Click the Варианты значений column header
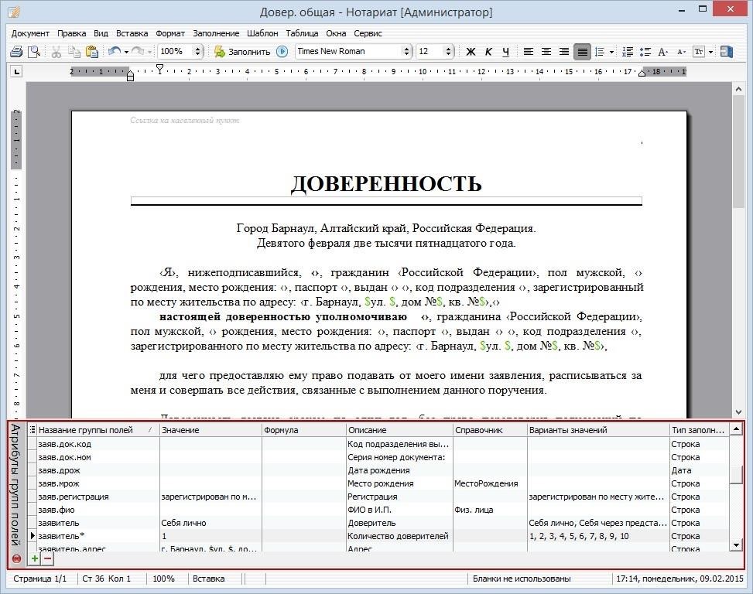Image resolution: width=753 pixels, height=594 pixels. click(x=598, y=430)
